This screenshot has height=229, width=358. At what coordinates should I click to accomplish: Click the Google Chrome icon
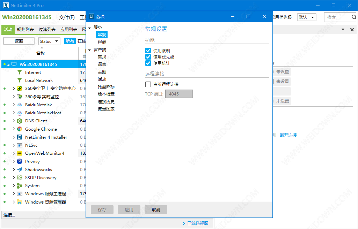tap(20, 129)
